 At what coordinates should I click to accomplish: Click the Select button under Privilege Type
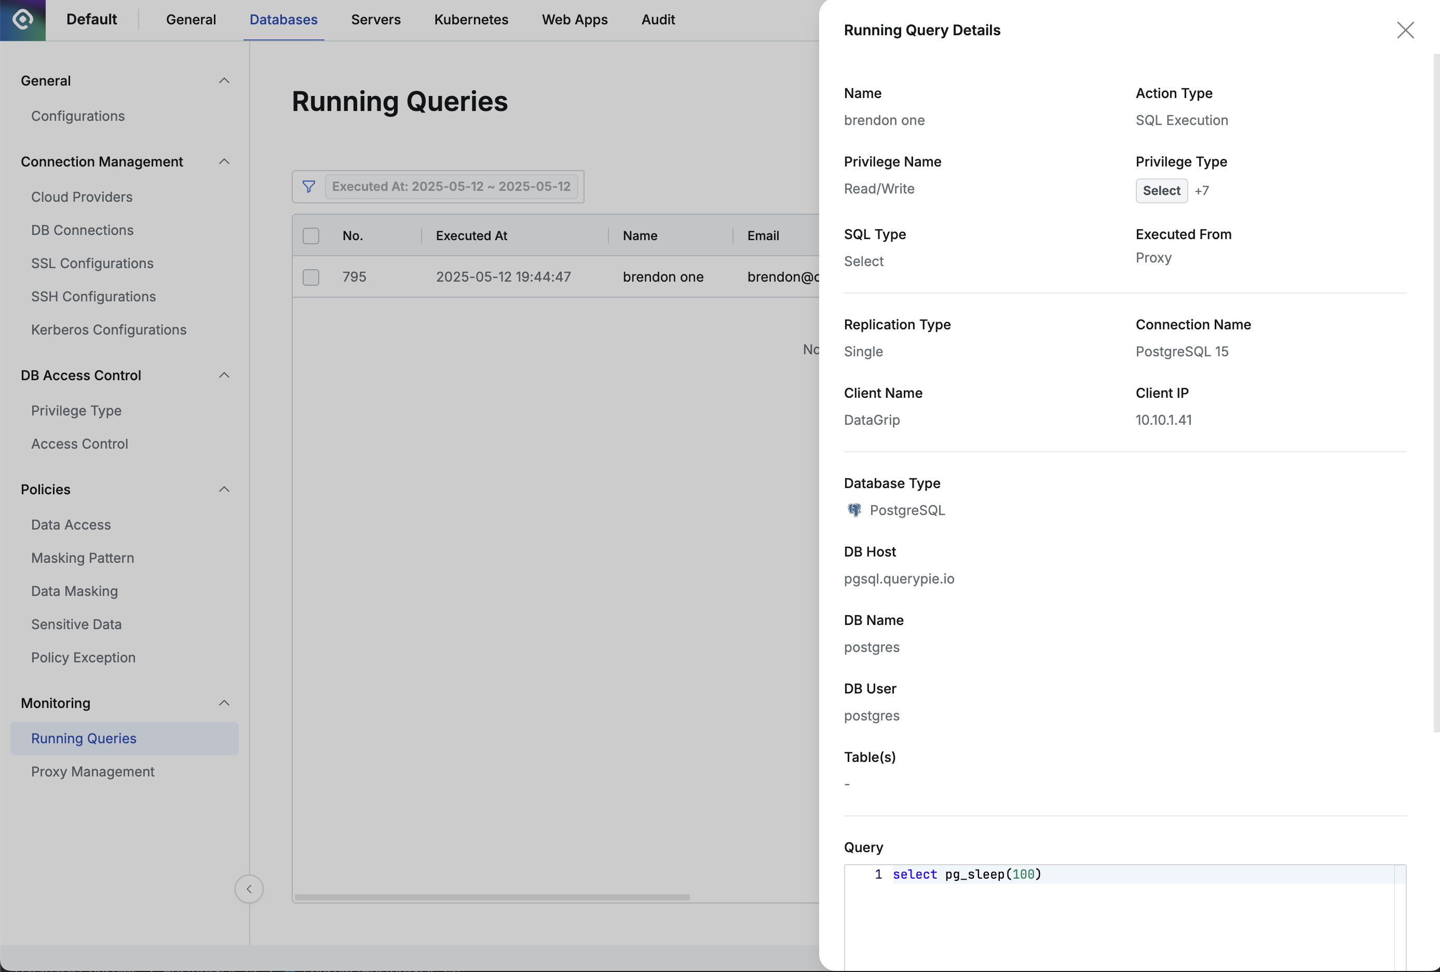coord(1161,191)
